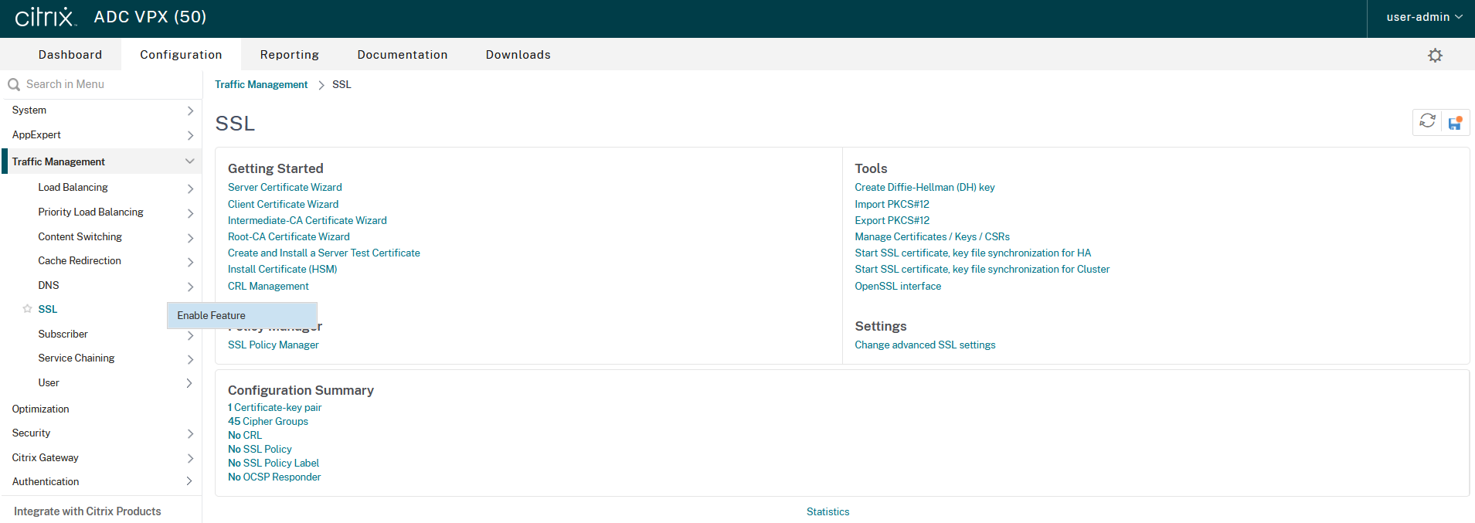Choose Enable Feature in the context menu
Viewport: 1475px width, 523px height.
pyautogui.click(x=242, y=315)
